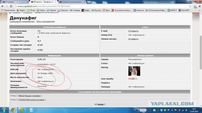
Task: Open the Видео bookmark
Action: pos(86,10)
